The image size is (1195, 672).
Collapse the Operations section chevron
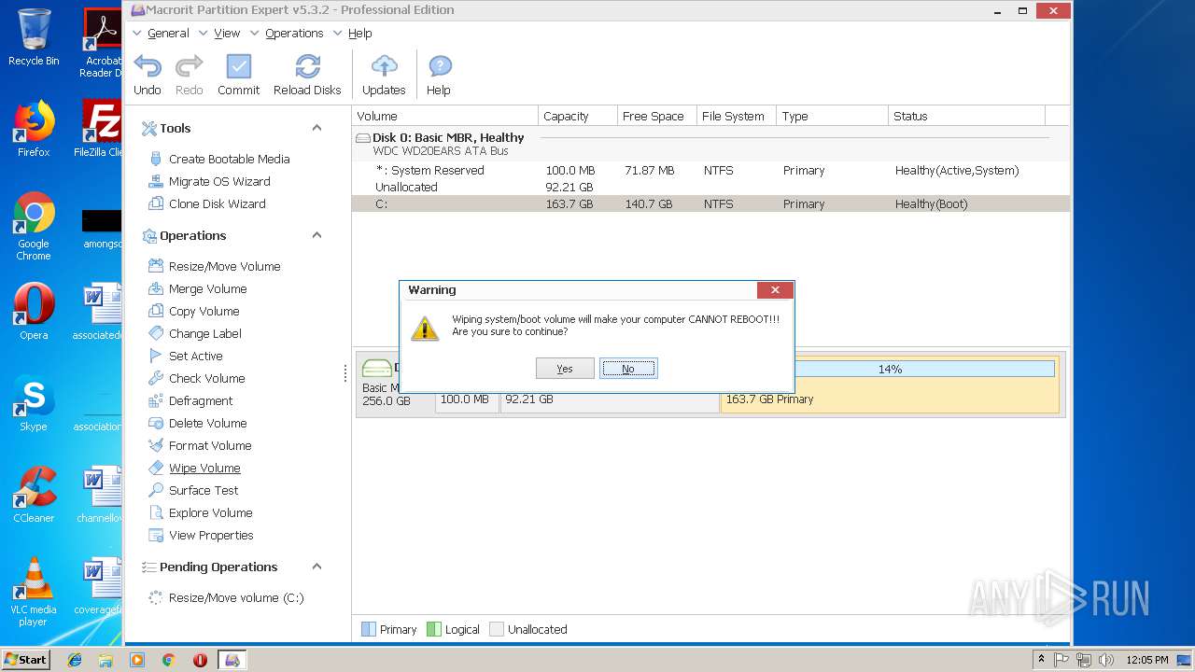(316, 235)
